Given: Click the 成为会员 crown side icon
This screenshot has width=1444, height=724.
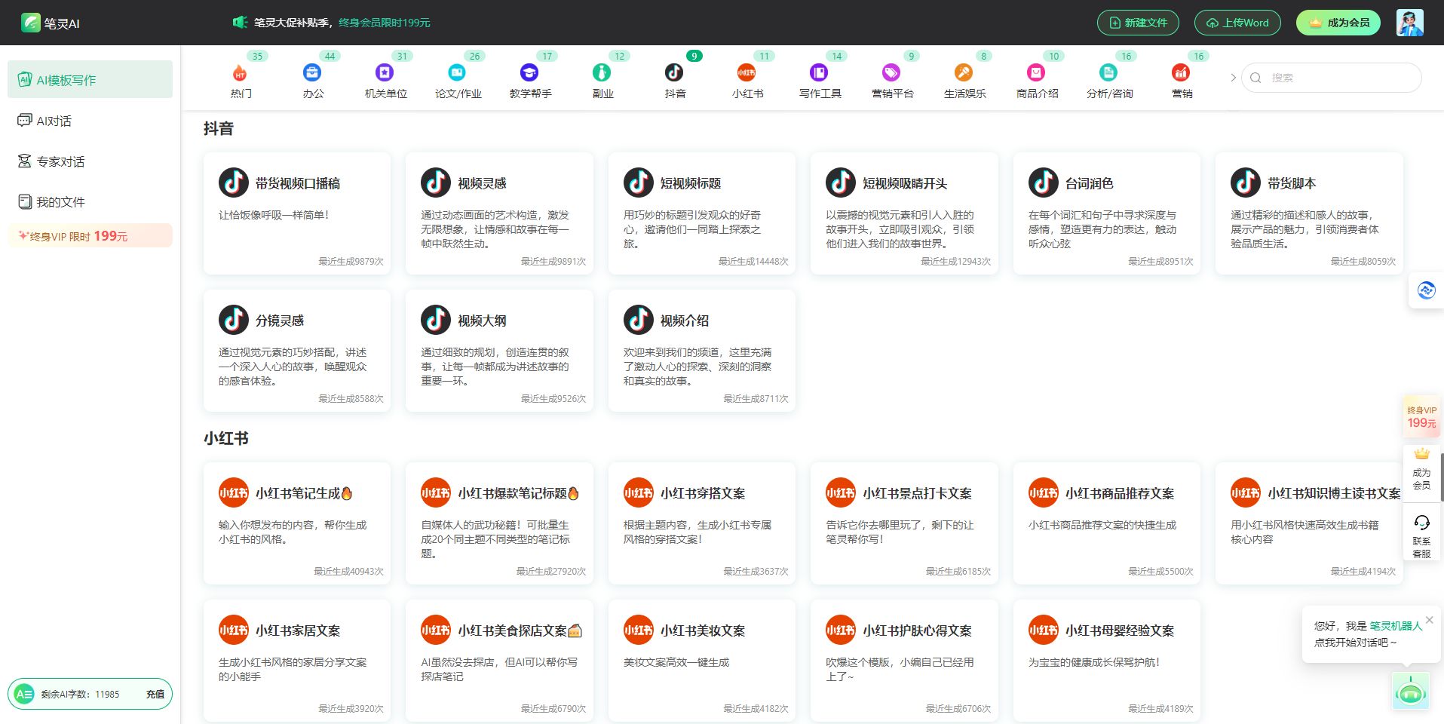Looking at the screenshot, I should (1421, 454).
